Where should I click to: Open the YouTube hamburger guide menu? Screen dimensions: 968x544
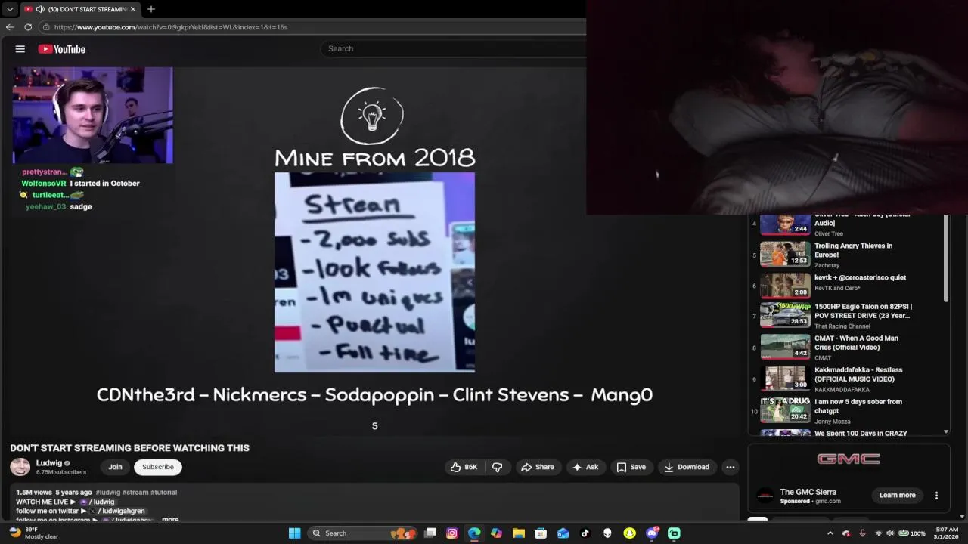tap(20, 49)
